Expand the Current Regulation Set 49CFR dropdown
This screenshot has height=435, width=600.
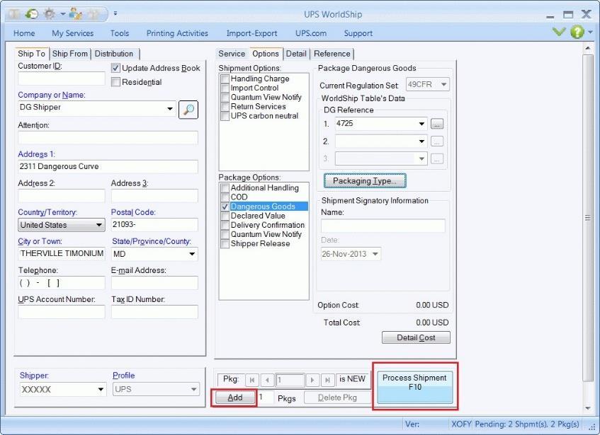443,84
